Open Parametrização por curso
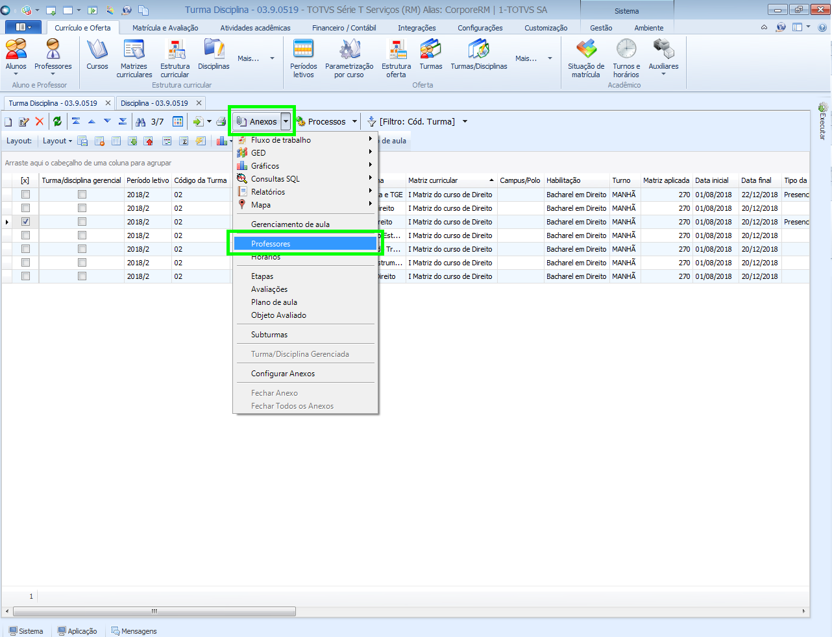 pyautogui.click(x=349, y=58)
